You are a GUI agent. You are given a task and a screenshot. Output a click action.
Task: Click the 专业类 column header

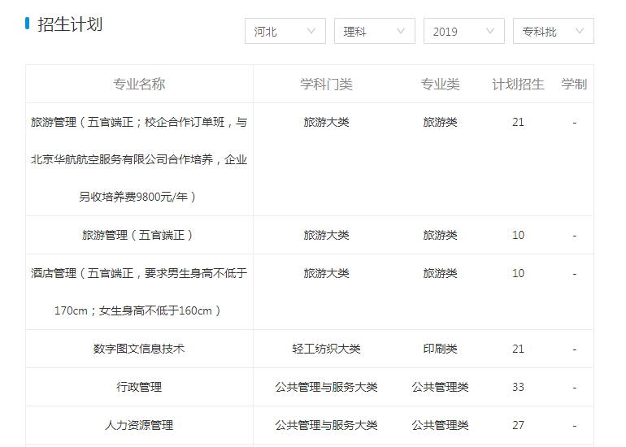(440, 85)
